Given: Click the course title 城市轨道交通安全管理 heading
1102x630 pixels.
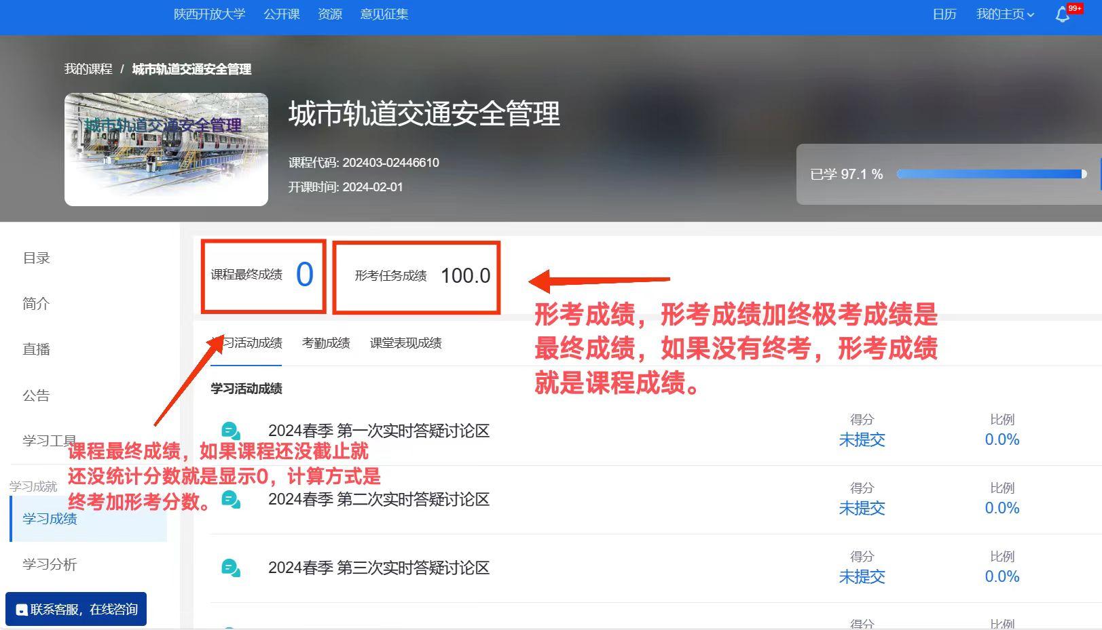Looking at the screenshot, I should (424, 113).
